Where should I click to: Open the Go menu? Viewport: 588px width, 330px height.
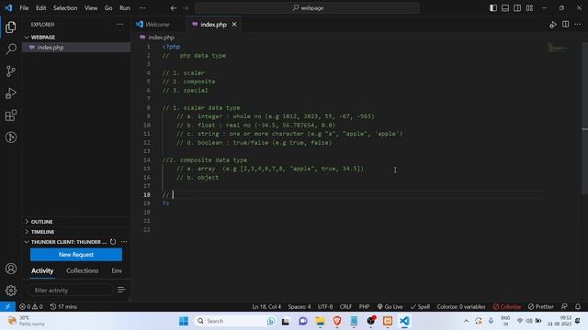pos(108,8)
